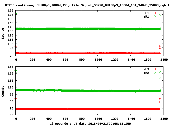Click the green outlier near 170 at upper plot start
Viewport: 169px width, 126px height.
16,14
